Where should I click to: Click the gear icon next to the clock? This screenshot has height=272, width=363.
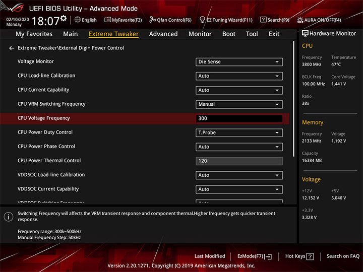pos(64,18)
